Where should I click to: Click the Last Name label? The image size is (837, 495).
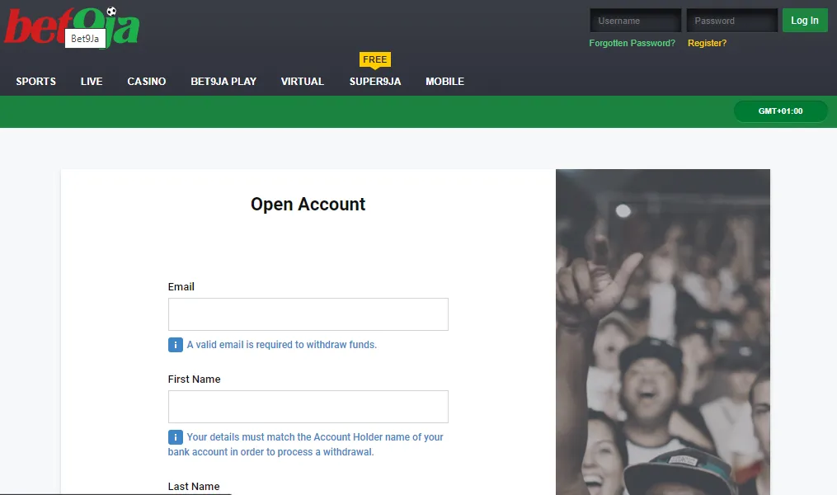(x=194, y=487)
